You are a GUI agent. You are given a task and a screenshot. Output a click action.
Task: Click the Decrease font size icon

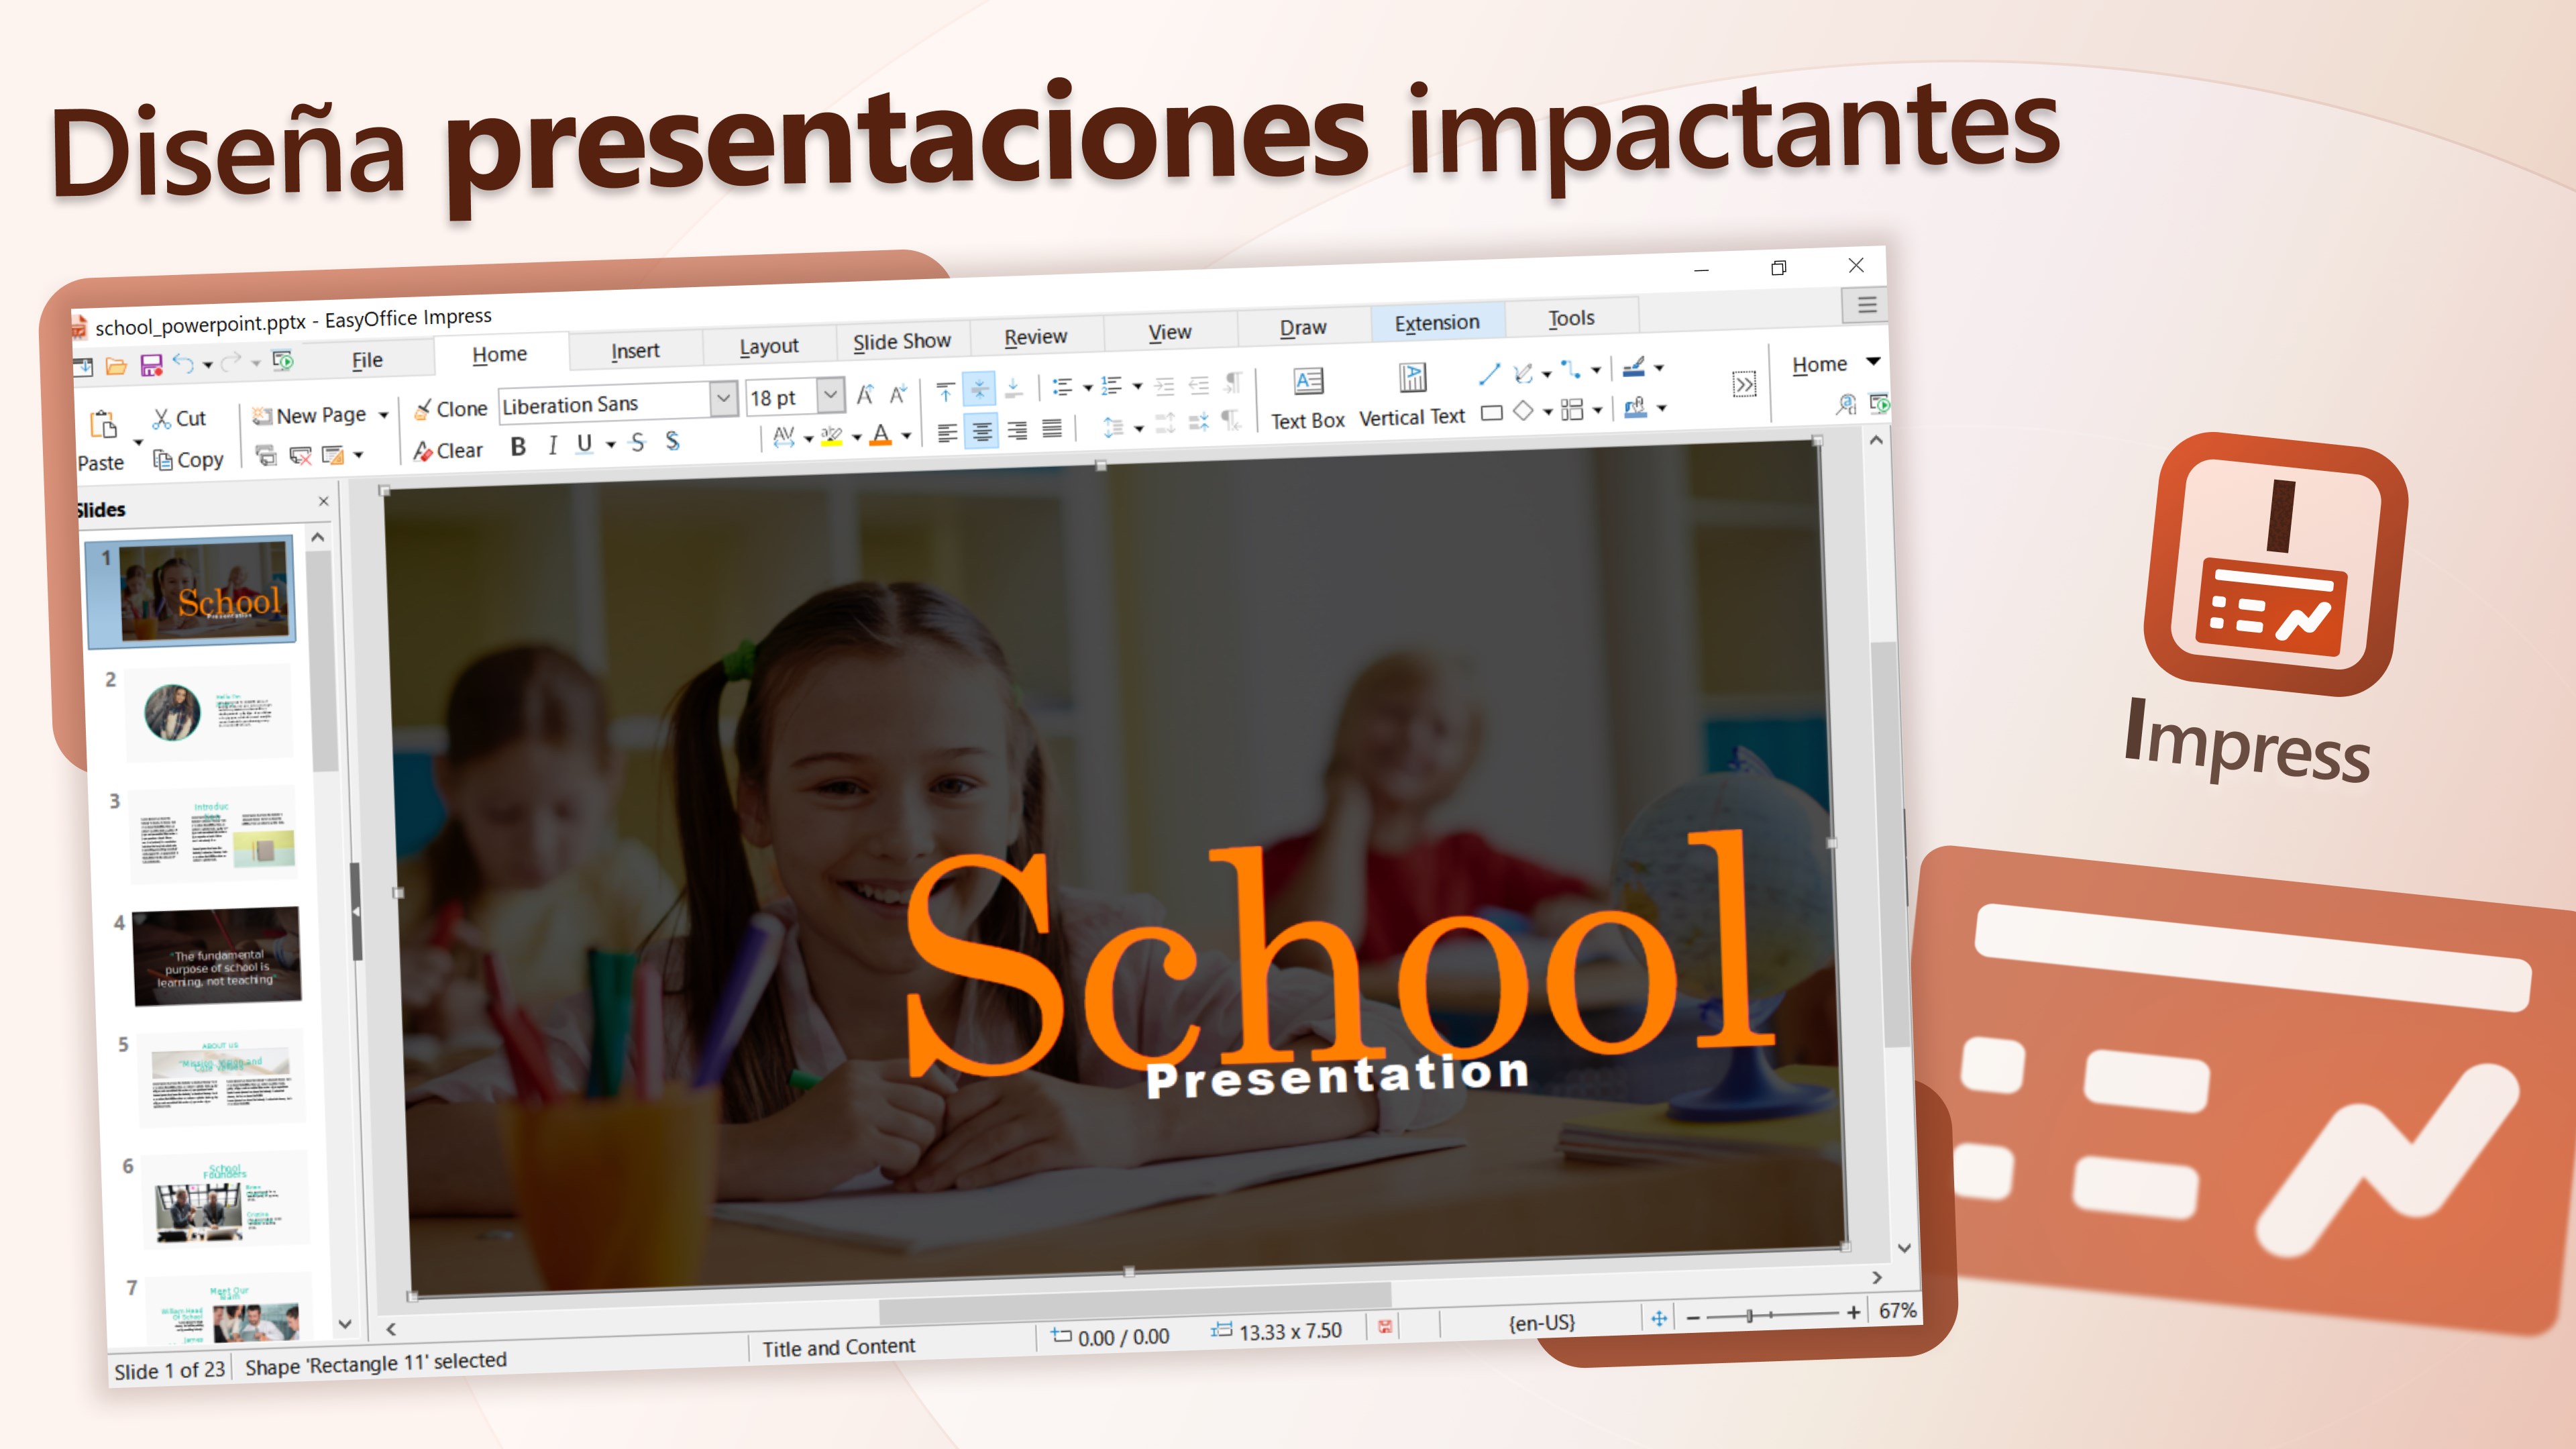point(898,393)
